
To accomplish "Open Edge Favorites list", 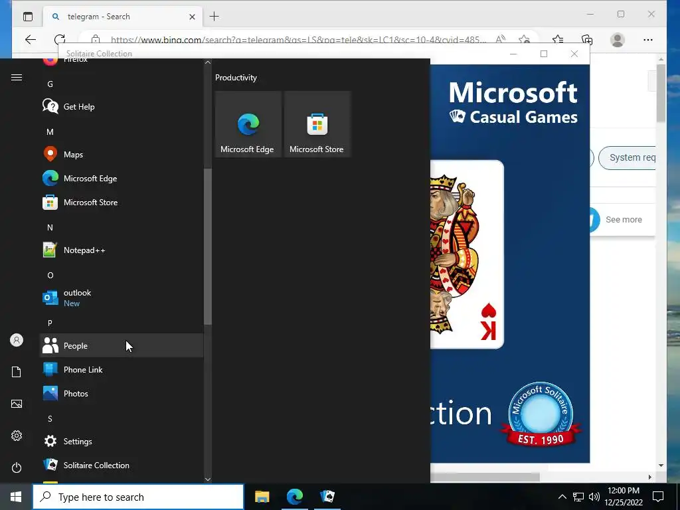I will point(558,40).
